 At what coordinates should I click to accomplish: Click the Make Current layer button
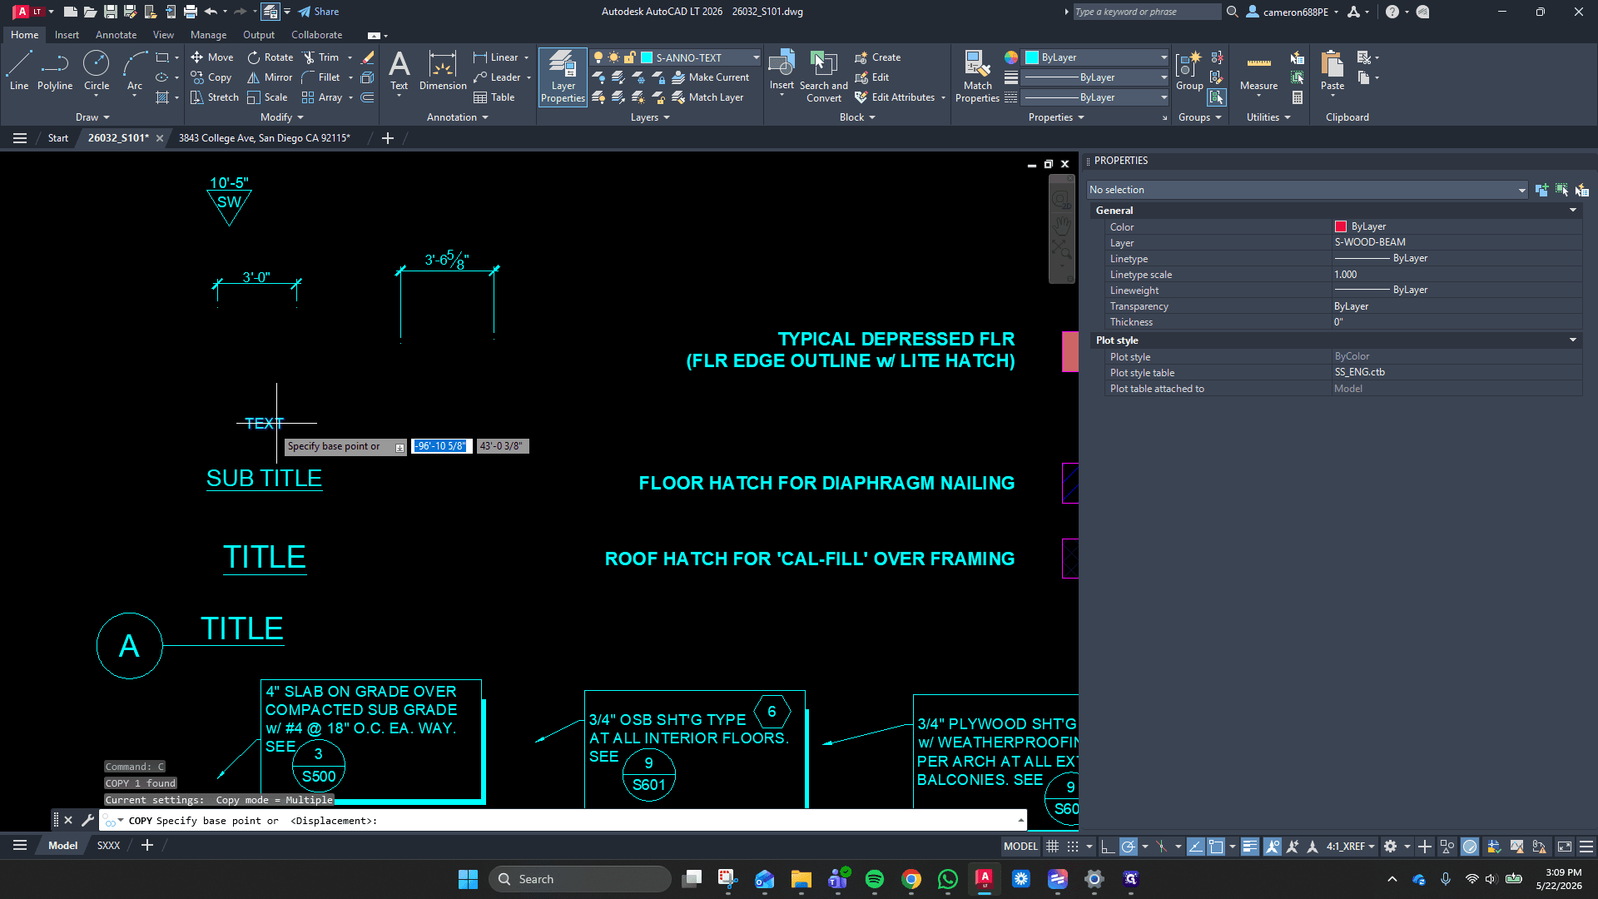point(710,77)
